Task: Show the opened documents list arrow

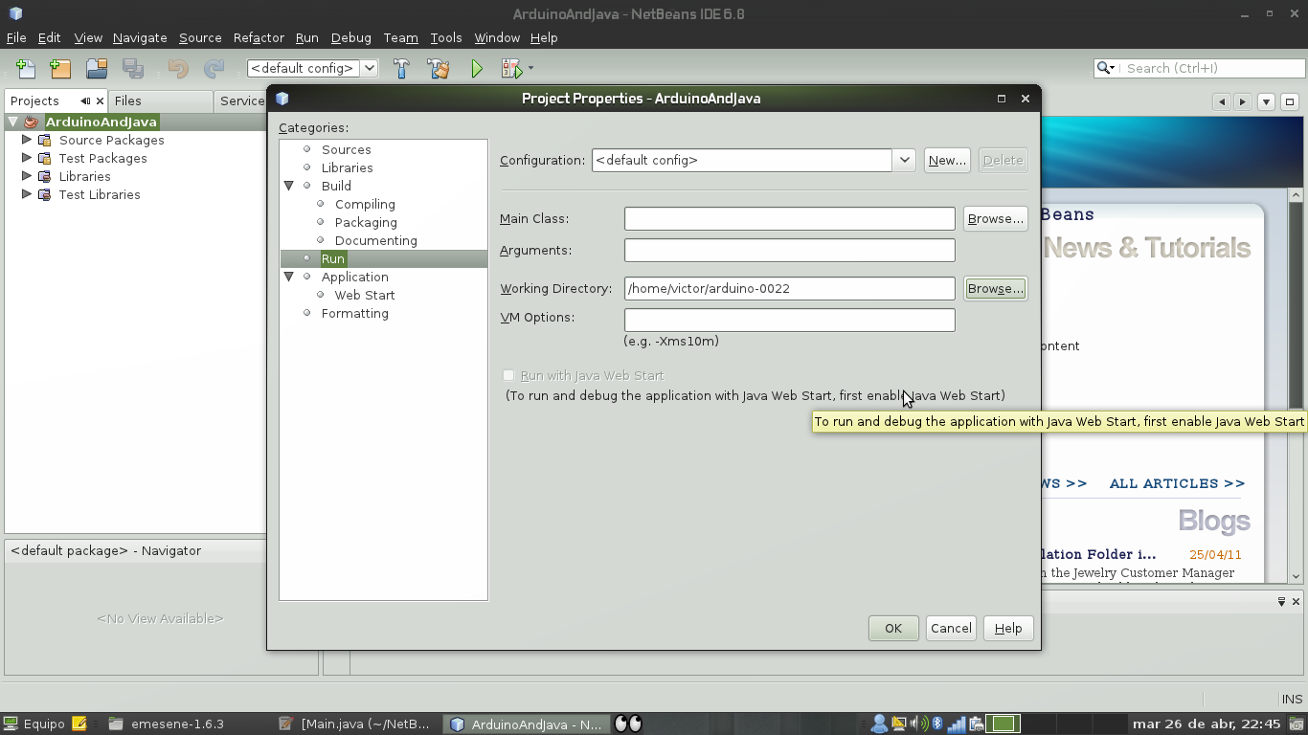Action: tap(1266, 101)
